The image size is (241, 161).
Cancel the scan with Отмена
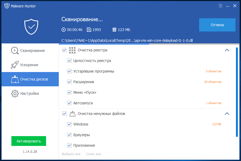point(217,25)
